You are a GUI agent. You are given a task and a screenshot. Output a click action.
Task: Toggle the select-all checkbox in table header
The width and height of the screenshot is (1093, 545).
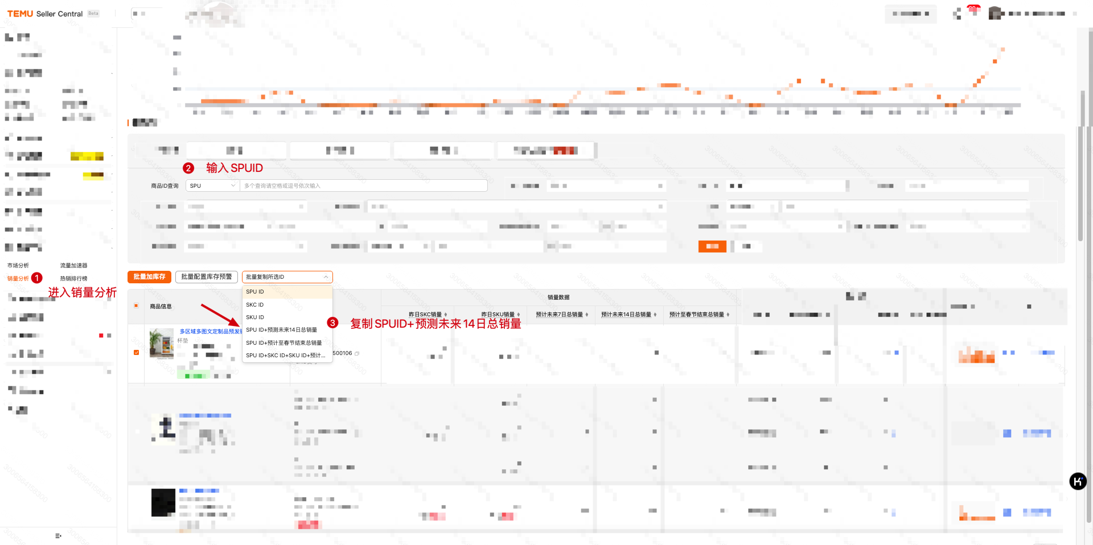(x=136, y=306)
